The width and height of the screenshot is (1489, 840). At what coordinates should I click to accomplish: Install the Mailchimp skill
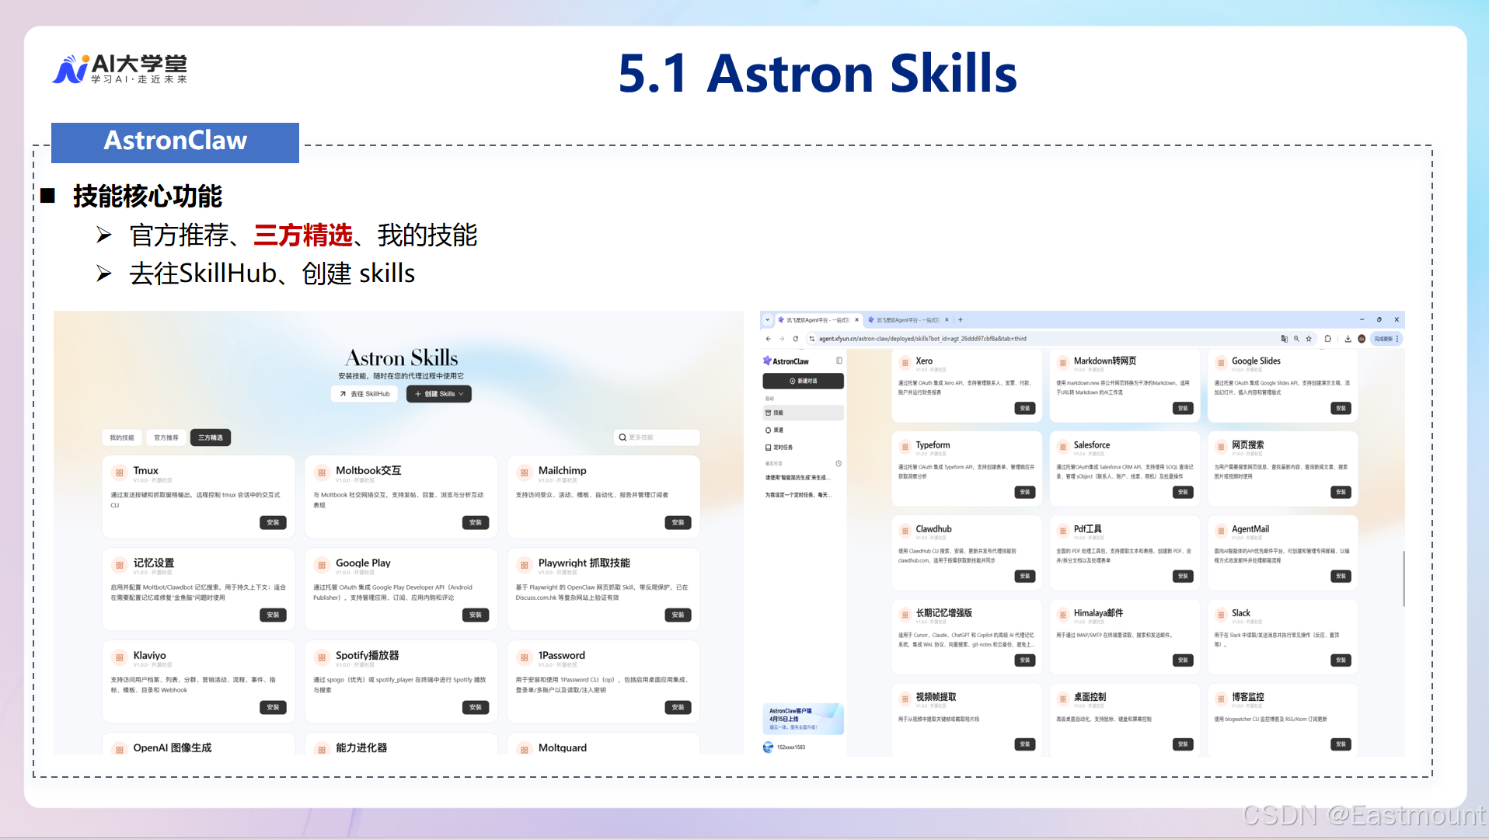point(678,522)
